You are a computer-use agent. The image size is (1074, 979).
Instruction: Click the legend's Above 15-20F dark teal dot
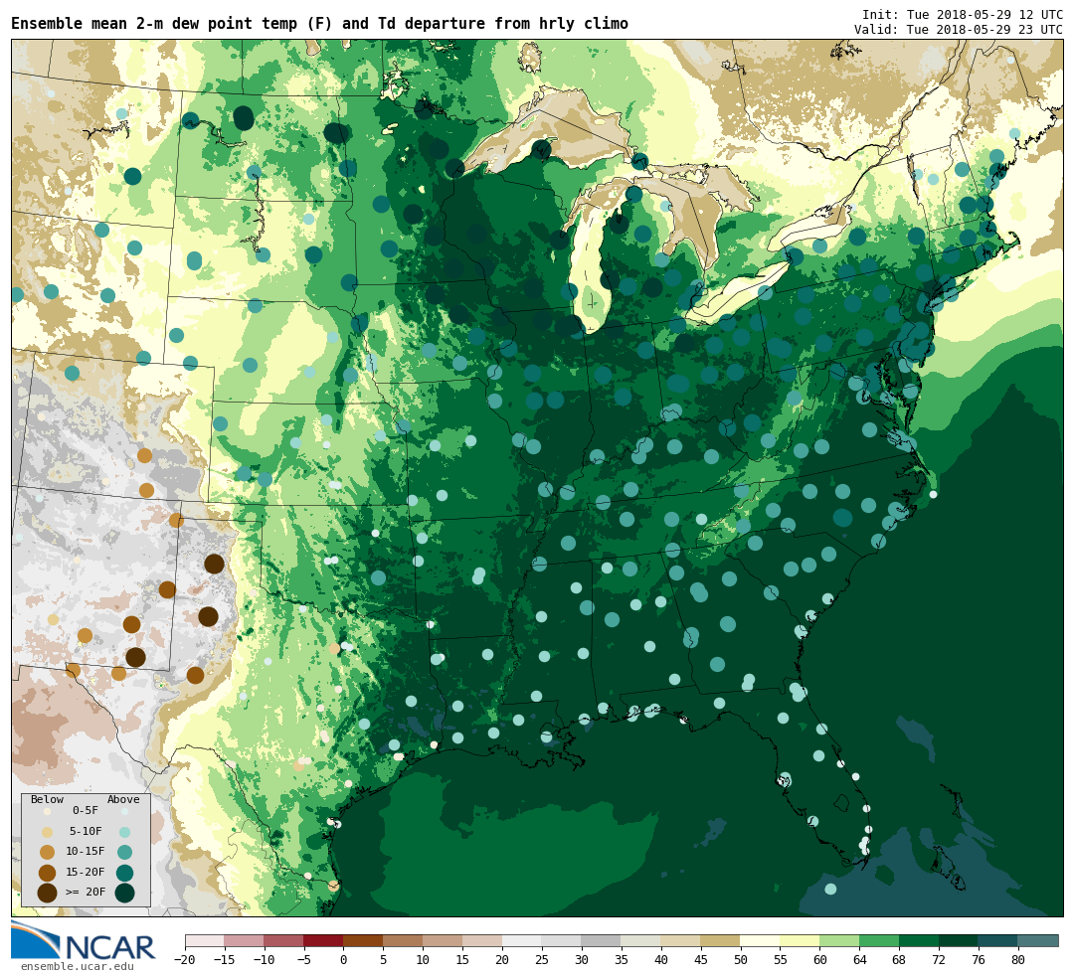124,873
